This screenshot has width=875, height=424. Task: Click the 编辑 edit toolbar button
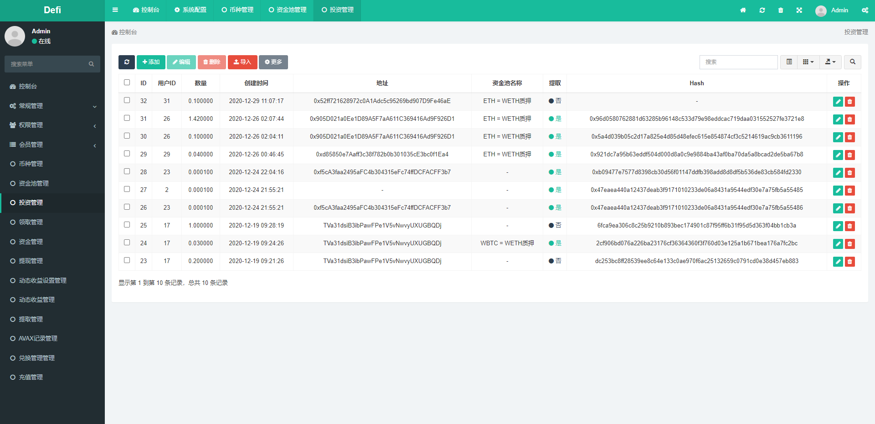tap(181, 62)
